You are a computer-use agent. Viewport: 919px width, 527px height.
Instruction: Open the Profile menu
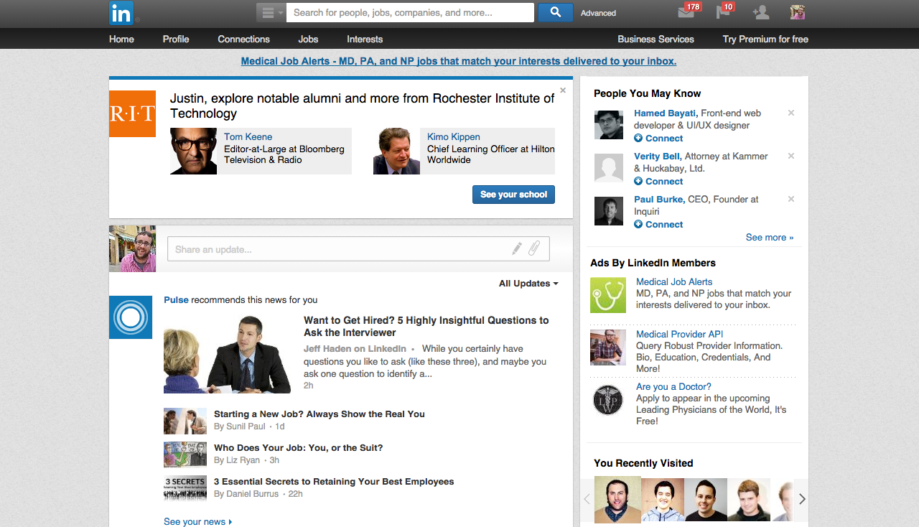pyautogui.click(x=176, y=39)
